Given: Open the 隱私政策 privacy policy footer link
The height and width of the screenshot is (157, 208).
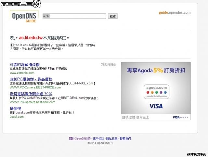Looking at the screenshot, I should 112,138.
